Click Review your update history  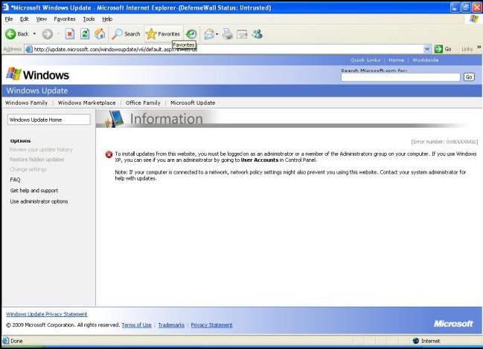point(41,149)
